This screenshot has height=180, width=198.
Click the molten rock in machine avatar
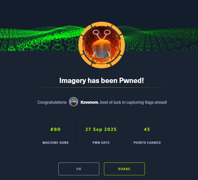coord(102,49)
